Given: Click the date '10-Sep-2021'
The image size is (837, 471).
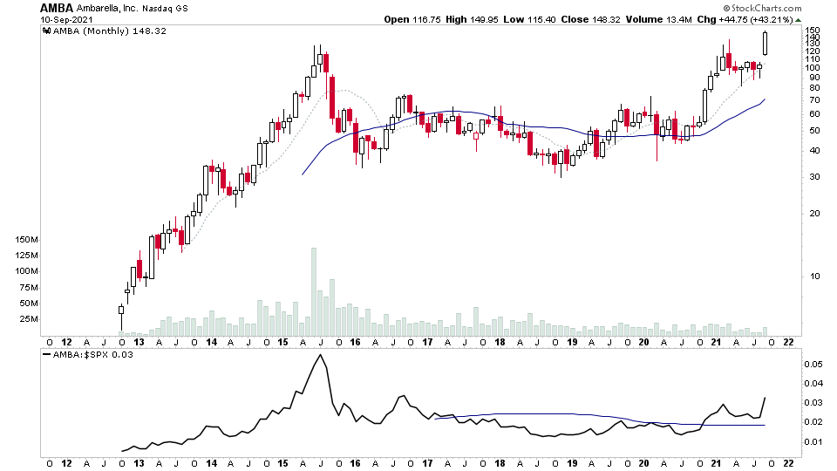Looking at the screenshot, I should point(66,20).
